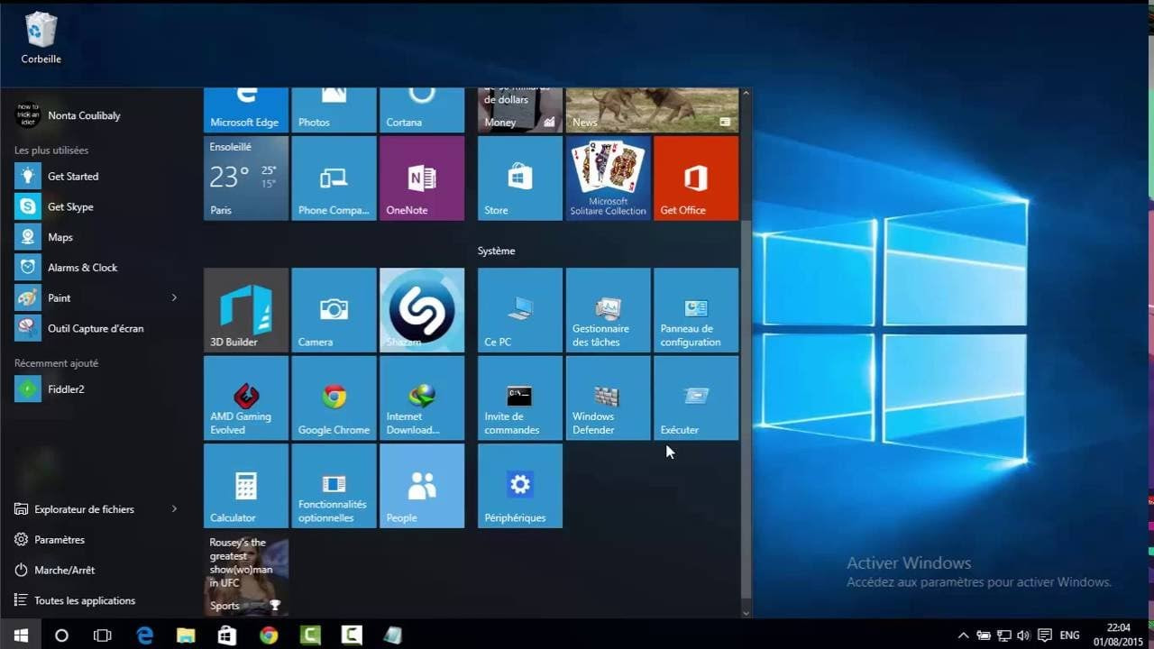Click the Start menu scrollbar

(745, 406)
